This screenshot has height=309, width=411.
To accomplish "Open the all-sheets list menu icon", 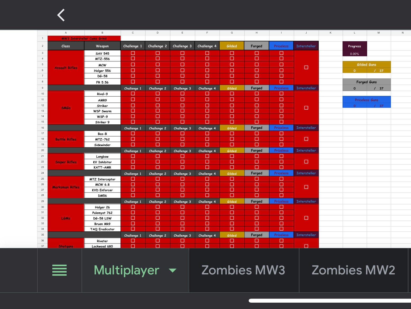I will coord(59,270).
